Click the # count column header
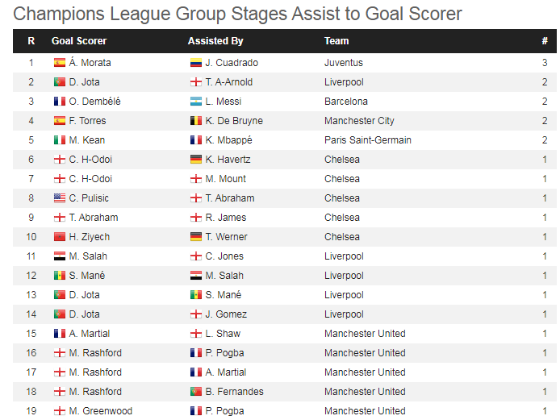Image resolution: width=560 pixels, height=420 pixels. point(545,41)
